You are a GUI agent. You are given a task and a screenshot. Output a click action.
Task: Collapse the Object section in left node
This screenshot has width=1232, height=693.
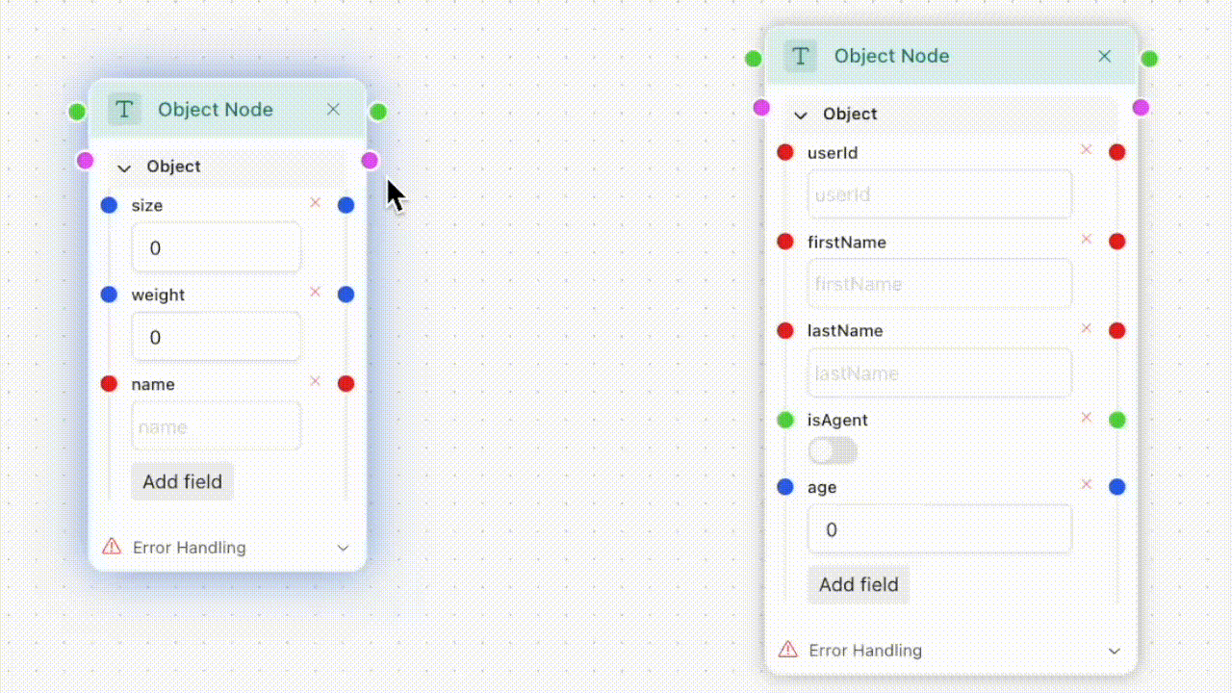[x=124, y=167]
